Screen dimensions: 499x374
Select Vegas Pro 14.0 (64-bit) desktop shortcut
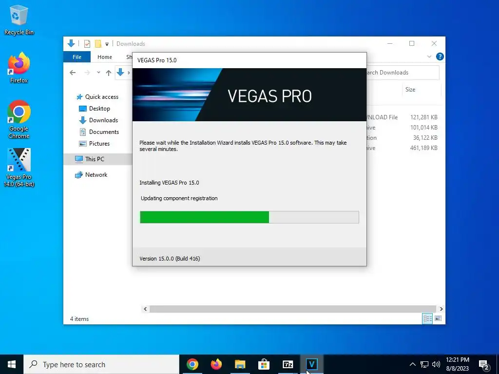[19, 168]
